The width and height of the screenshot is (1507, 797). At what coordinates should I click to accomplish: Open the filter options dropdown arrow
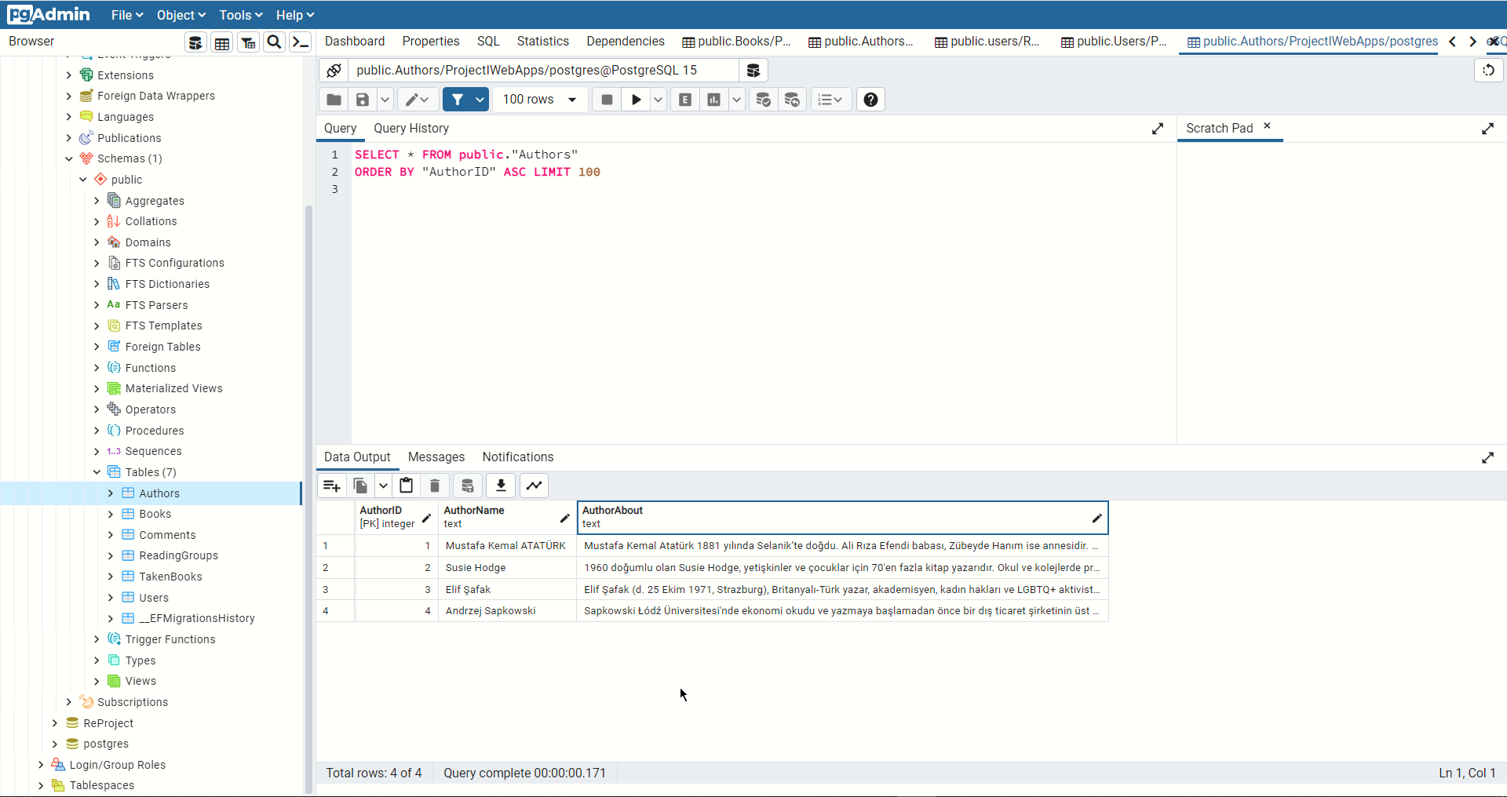pyautogui.click(x=480, y=100)
